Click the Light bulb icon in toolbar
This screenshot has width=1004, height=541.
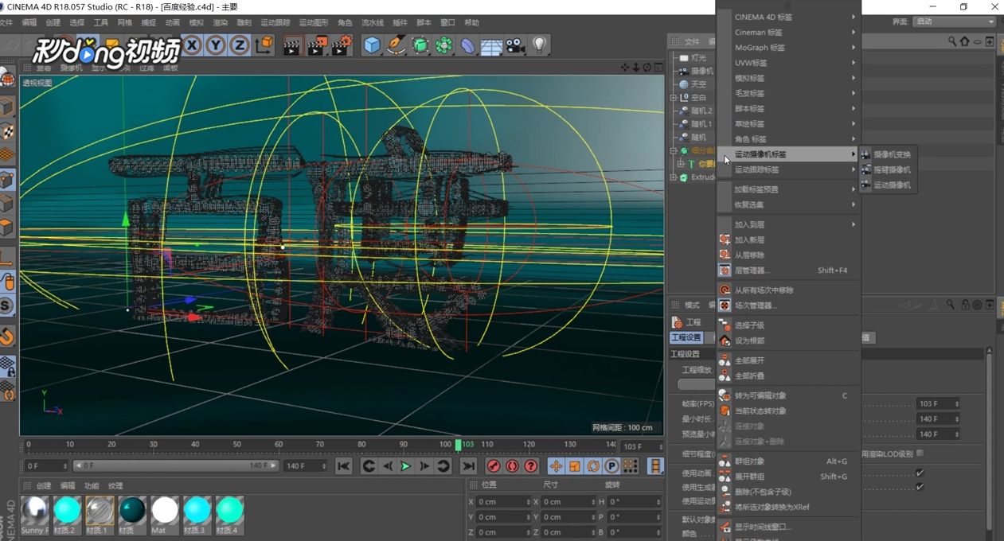(x=540, y=45)
